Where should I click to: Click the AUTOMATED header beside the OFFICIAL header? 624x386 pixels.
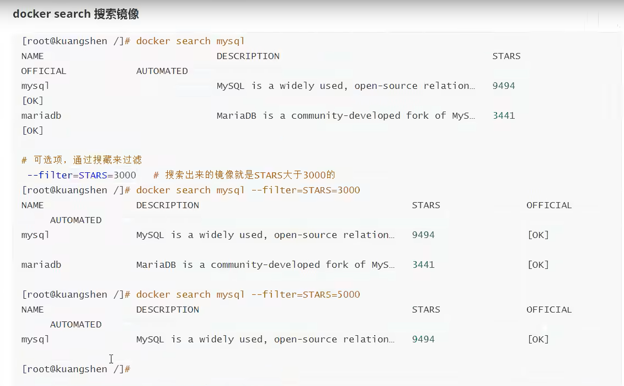[162, 71]
